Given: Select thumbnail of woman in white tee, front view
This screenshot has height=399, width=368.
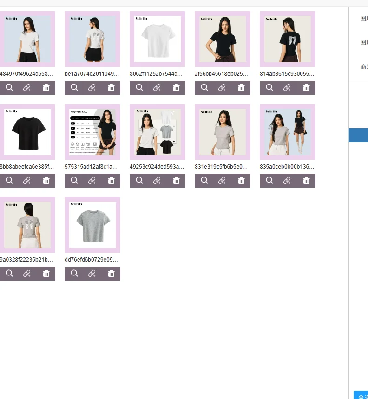Looking at the screenshot, I should click(x=27, y=39).
